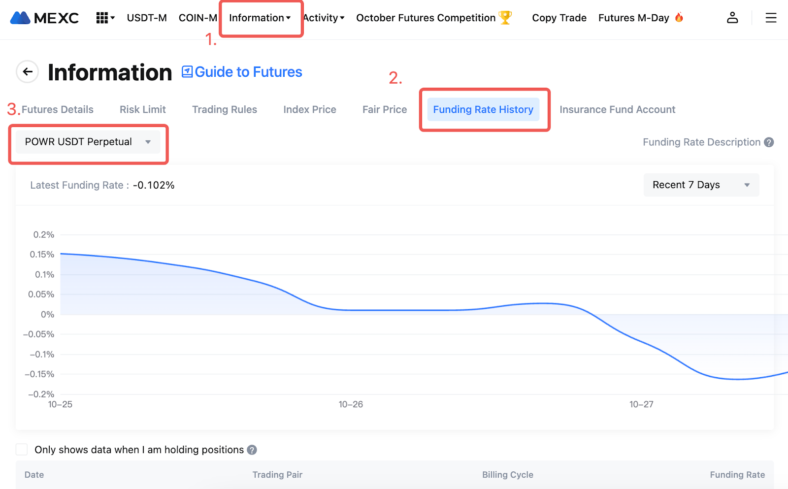Viewport: 788px width, 489px height.
Task: Open the user account profile icon
Action: pyautogui.click(x=732, y=18)
